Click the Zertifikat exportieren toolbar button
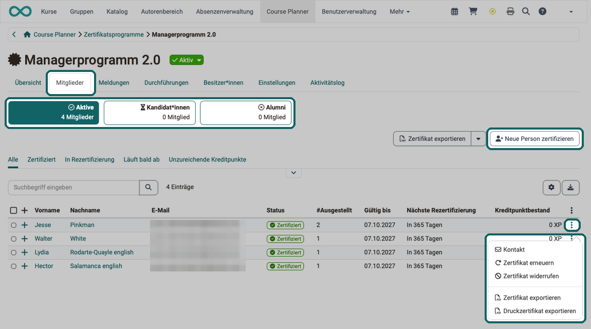 (432, 139)
